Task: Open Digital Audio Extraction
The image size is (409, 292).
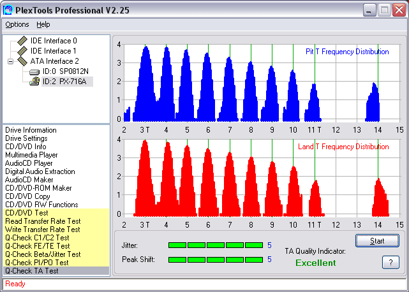Action: pos(40,172)
